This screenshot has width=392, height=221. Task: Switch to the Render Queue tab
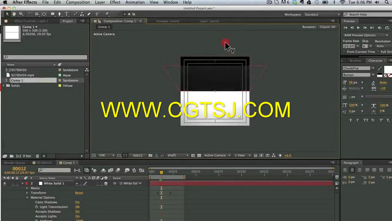click(x=15, y=163)
